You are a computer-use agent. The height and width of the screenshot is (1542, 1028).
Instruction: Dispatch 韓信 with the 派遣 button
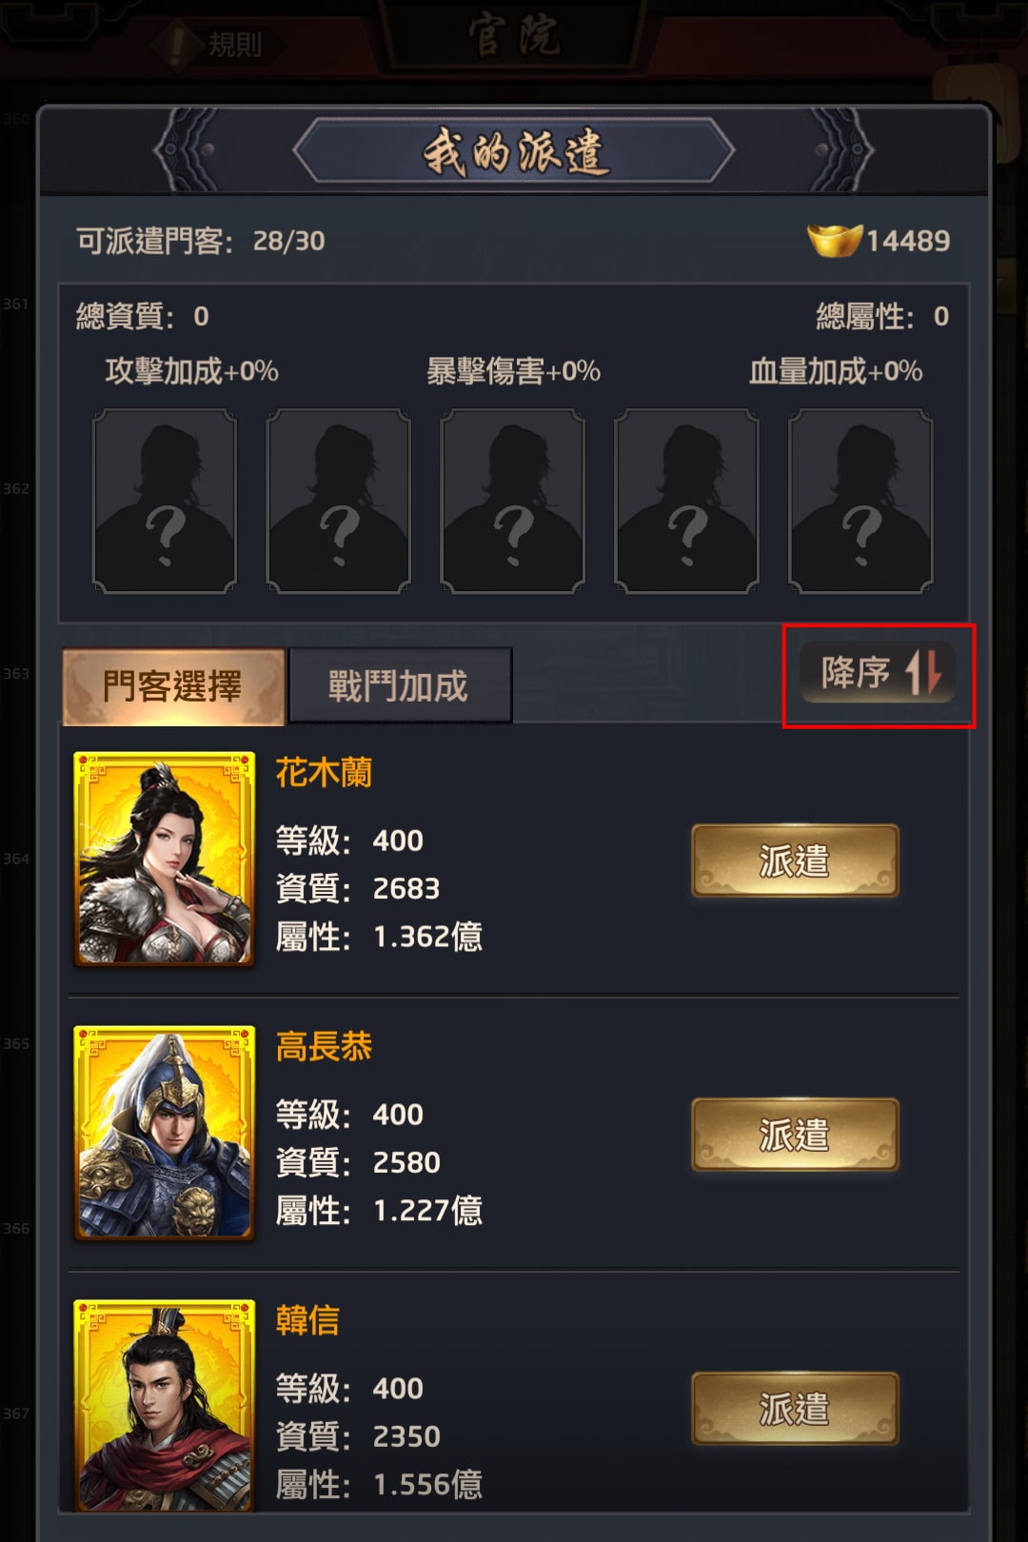(795, 1409)
